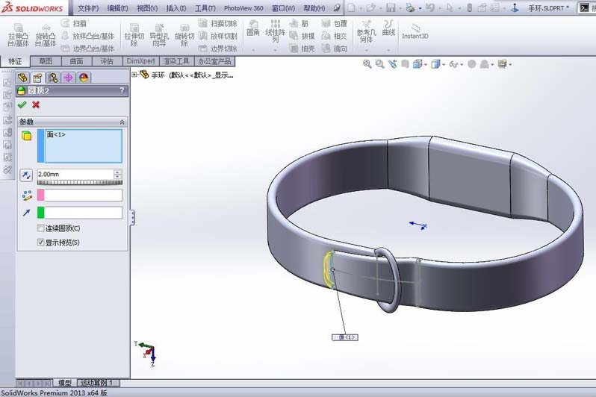
Task: Click the 运动算例 1 bottom tab
Action: [x=96, y=383]
